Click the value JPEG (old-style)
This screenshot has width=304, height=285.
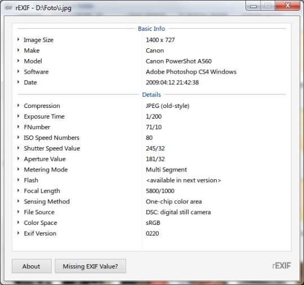(x=168, y=106)
